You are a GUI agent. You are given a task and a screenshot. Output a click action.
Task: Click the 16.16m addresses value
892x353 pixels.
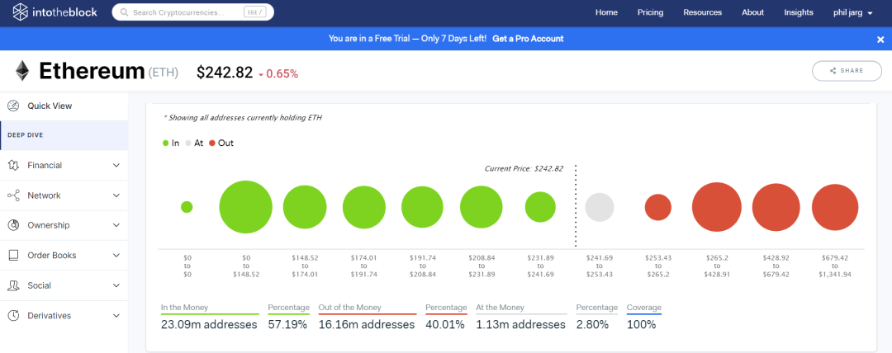pyautogui.click(x=367, y=325)
